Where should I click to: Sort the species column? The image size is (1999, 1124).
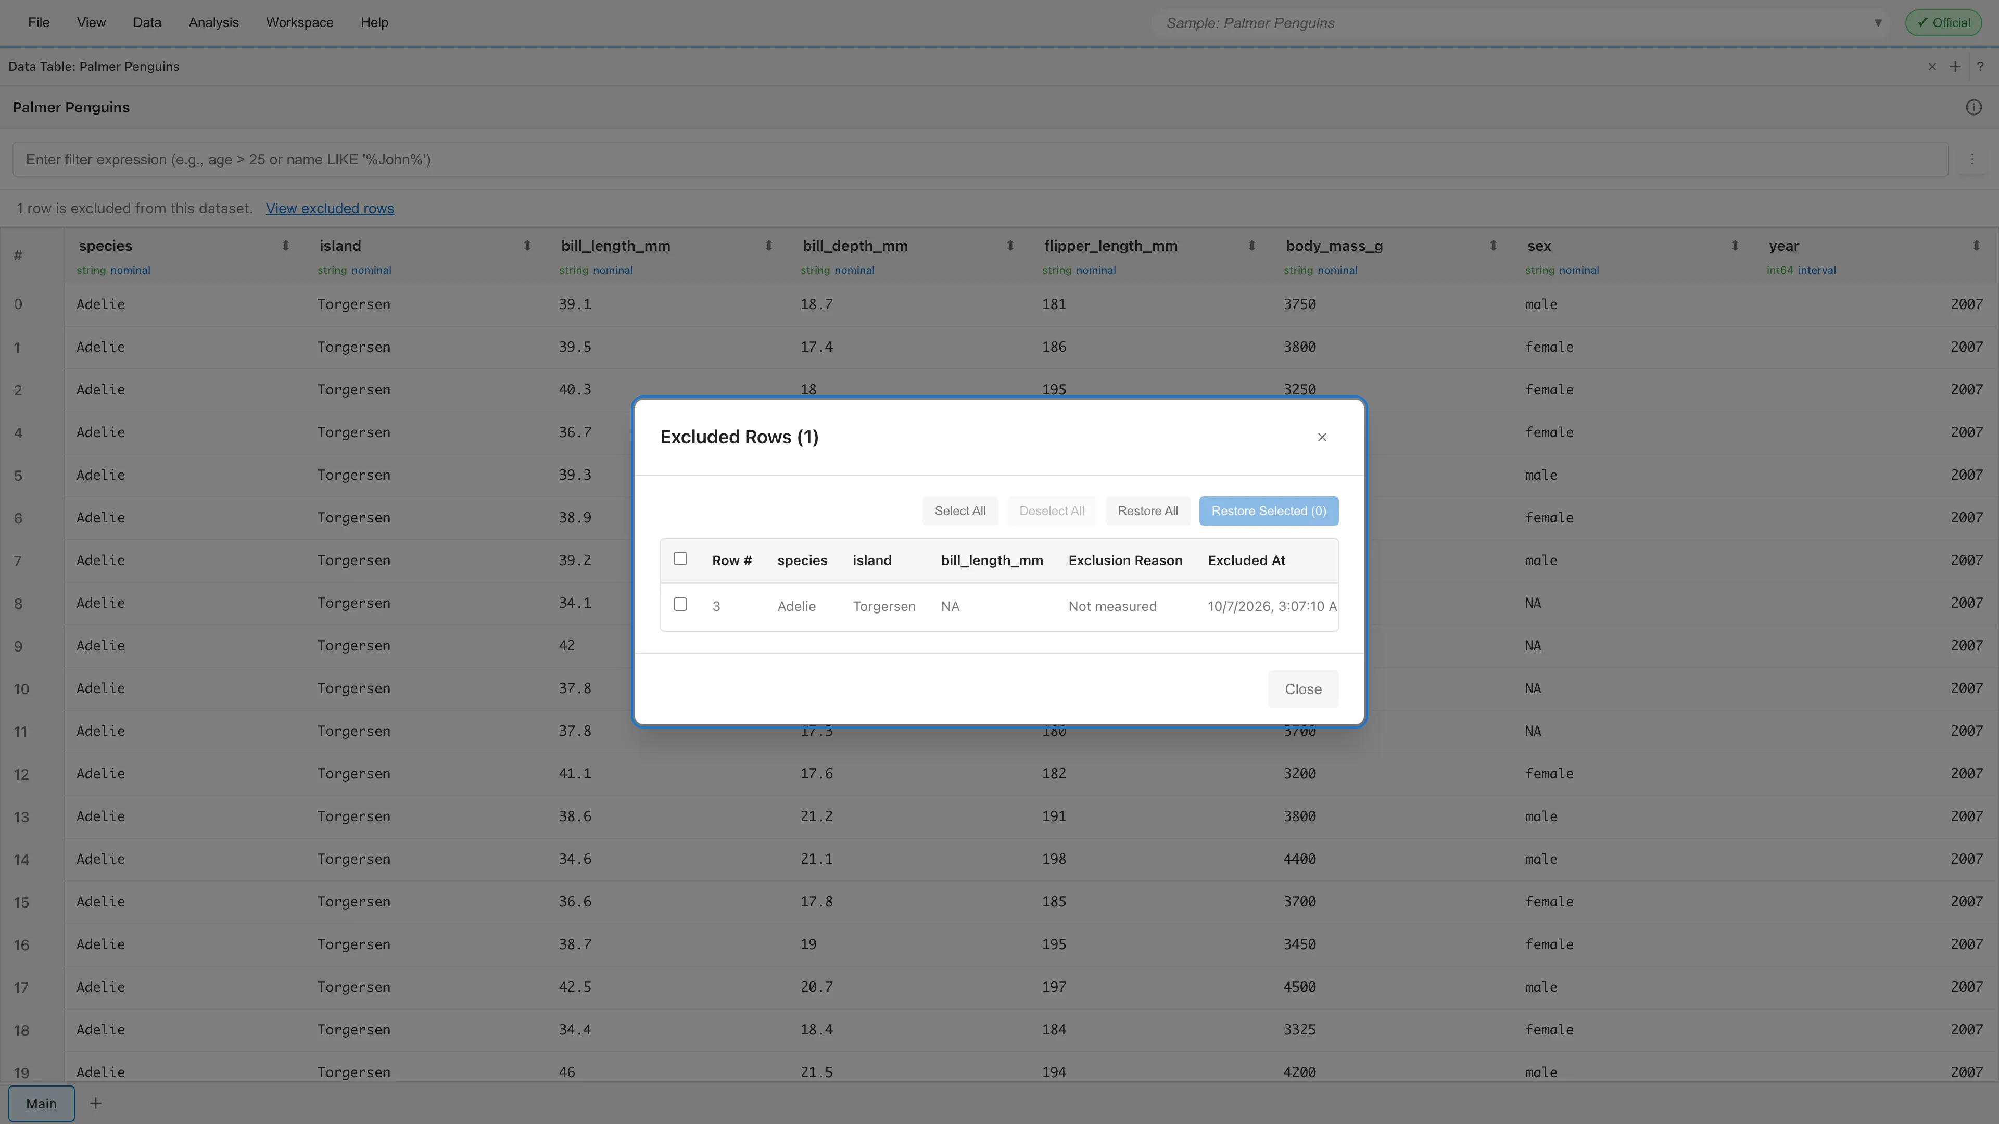286,246
